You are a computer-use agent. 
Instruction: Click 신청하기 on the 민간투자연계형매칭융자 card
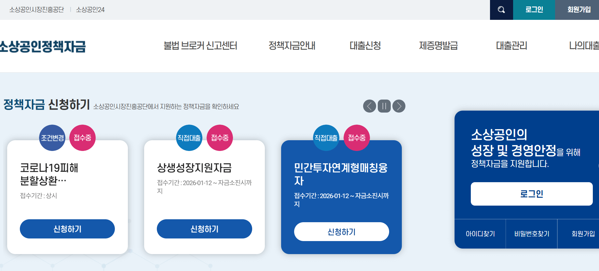[341, 232]
